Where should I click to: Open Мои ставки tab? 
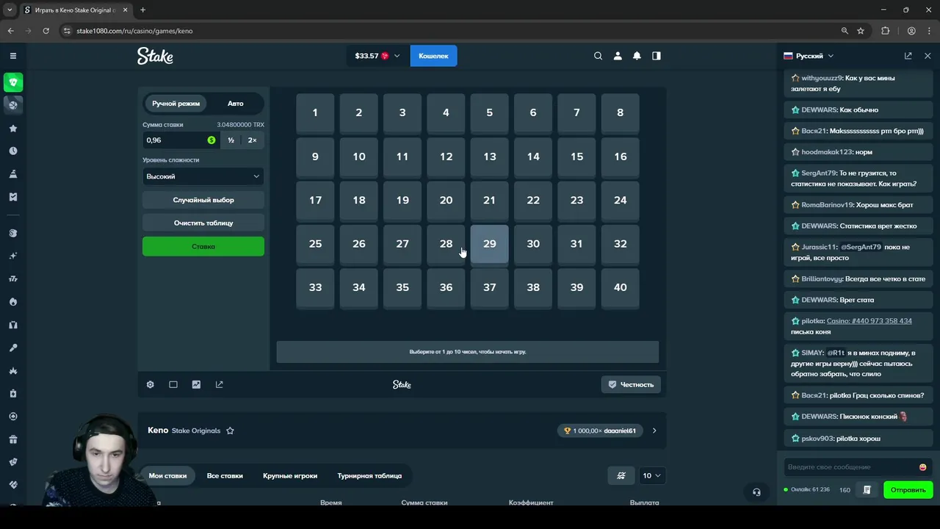coord(167,475)
